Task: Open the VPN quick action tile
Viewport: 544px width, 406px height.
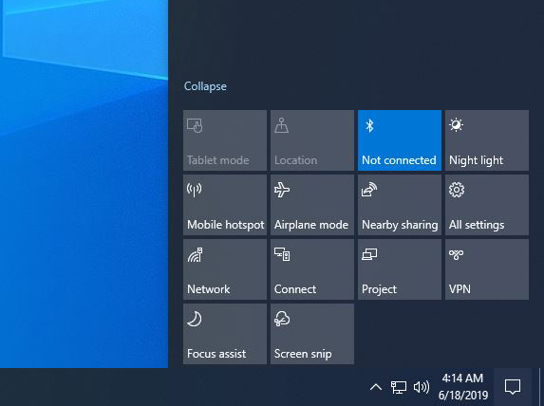Action: 487,269
